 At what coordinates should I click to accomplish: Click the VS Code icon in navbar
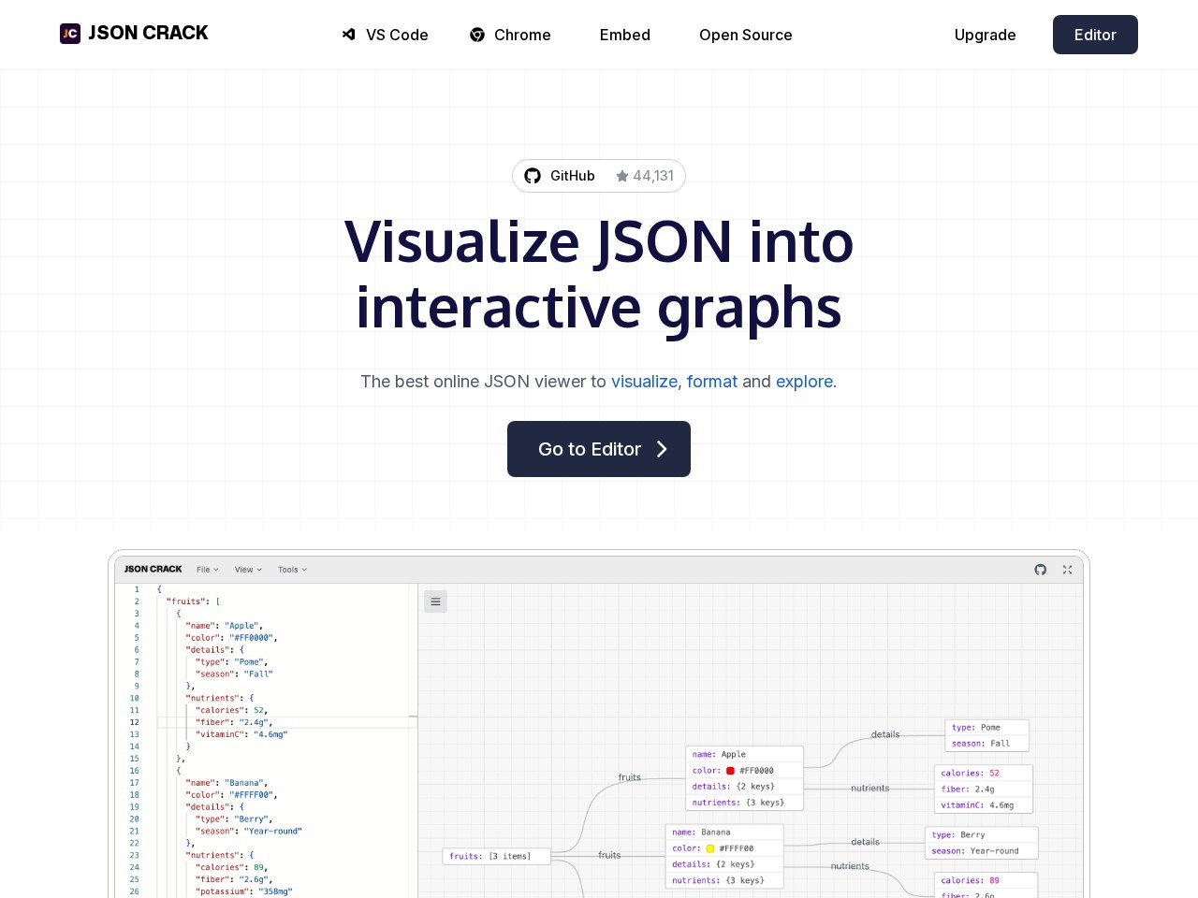click(349, 35)
